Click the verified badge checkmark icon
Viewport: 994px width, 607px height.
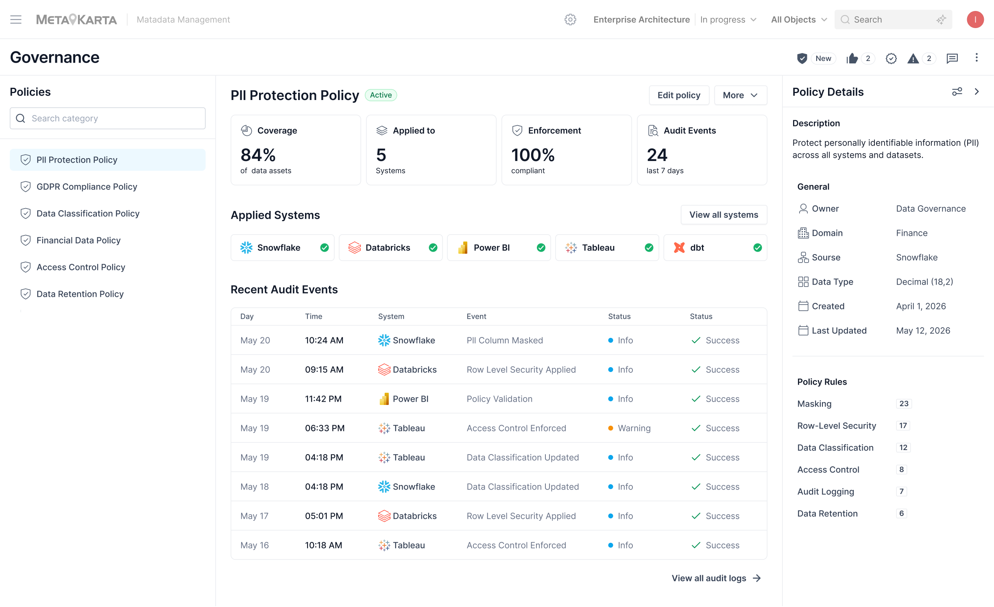[891, 59]
